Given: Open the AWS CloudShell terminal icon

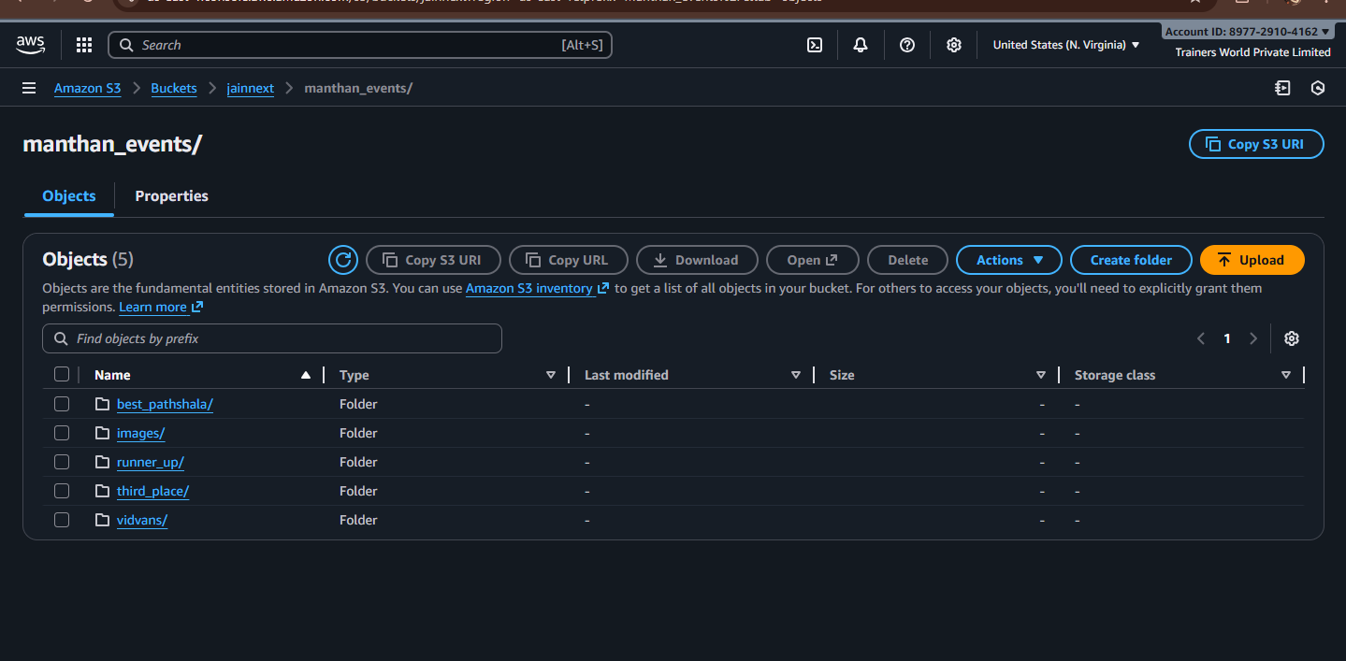Looking at the screenshot, I should click(x=815, y=45).
